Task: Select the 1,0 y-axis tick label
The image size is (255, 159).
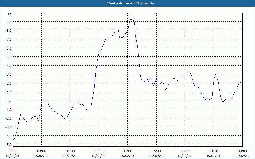Action: tap(9, 92)
